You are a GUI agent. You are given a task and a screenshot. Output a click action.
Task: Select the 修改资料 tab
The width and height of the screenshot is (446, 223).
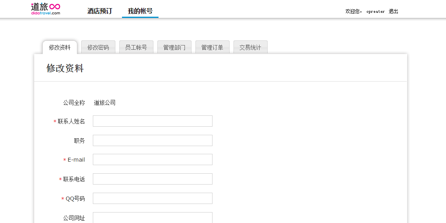[60, 47]
